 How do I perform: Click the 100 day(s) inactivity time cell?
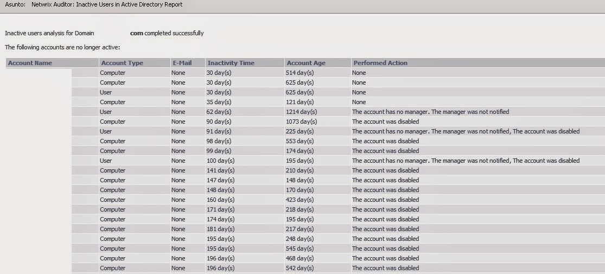tap(220, 161)
